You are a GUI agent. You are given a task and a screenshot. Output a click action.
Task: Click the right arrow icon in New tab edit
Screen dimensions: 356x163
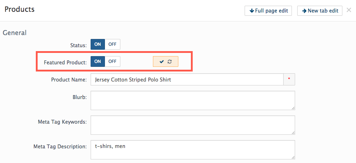[304, 11]
